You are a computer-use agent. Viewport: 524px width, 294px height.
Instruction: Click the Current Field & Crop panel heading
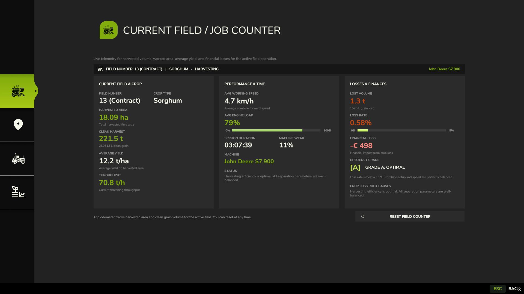[120, 84]
